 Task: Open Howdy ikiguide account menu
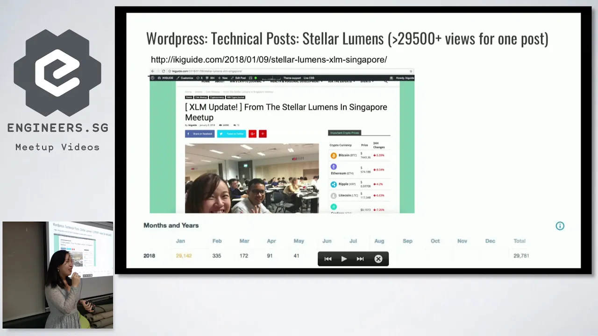(402, 78)
